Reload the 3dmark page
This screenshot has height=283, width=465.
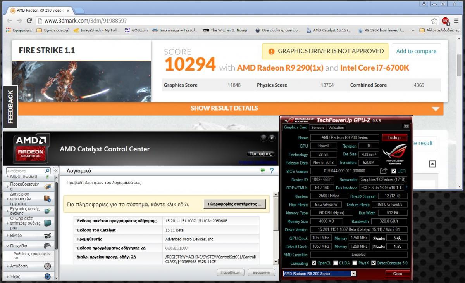click(x=29, y=21)
